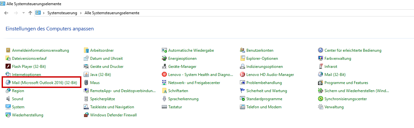The width and height of the screenshot is (414, 128).
Task: Open the System link
Action: pyautogui.click(x=18, y=107)
